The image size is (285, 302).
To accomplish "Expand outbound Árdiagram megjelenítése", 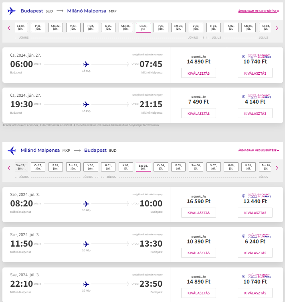I will pos(258,11).
